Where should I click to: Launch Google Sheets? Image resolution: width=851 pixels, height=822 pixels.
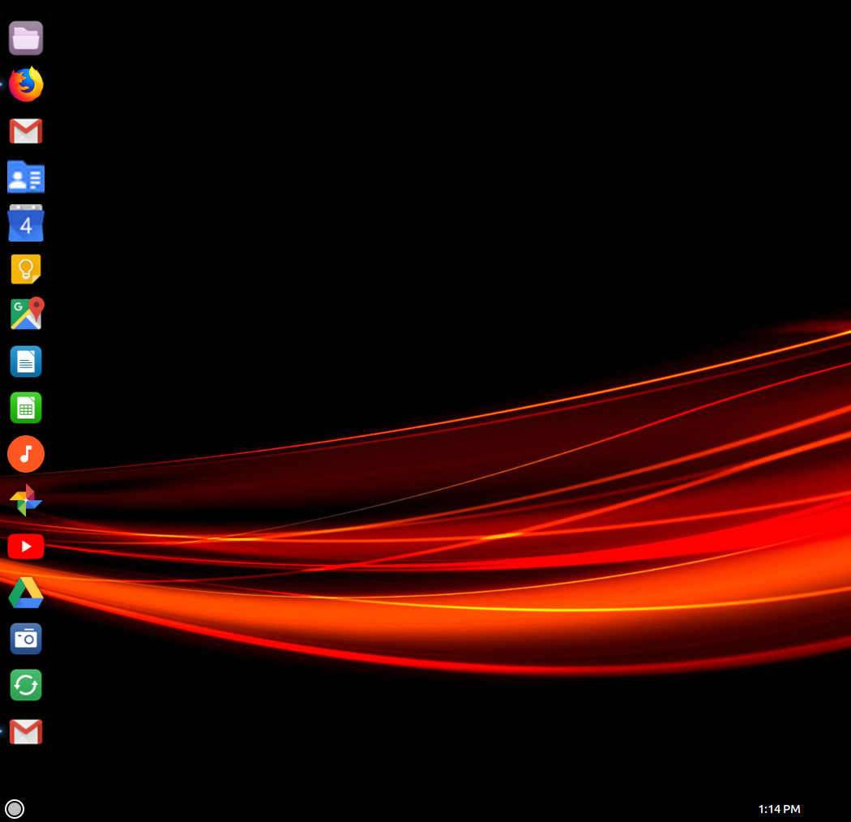coord(26,407)
